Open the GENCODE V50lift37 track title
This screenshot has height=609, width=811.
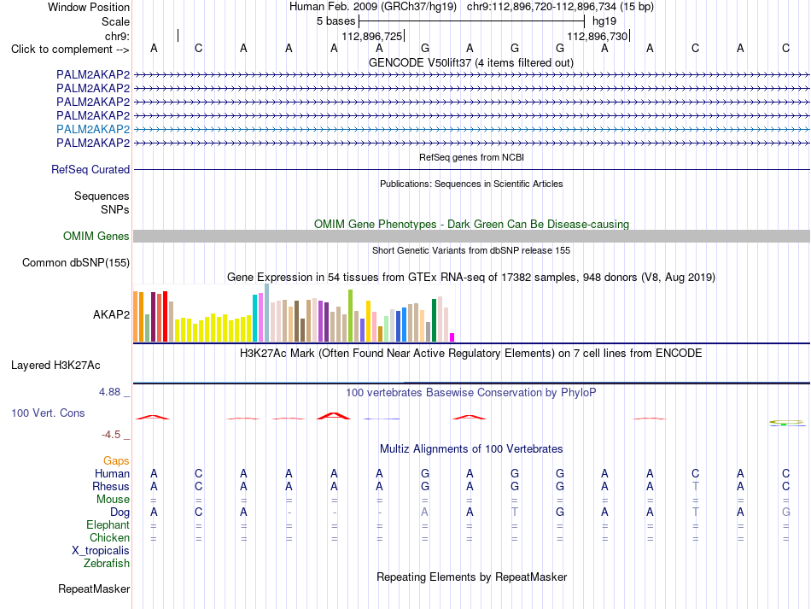pos(470,63)
